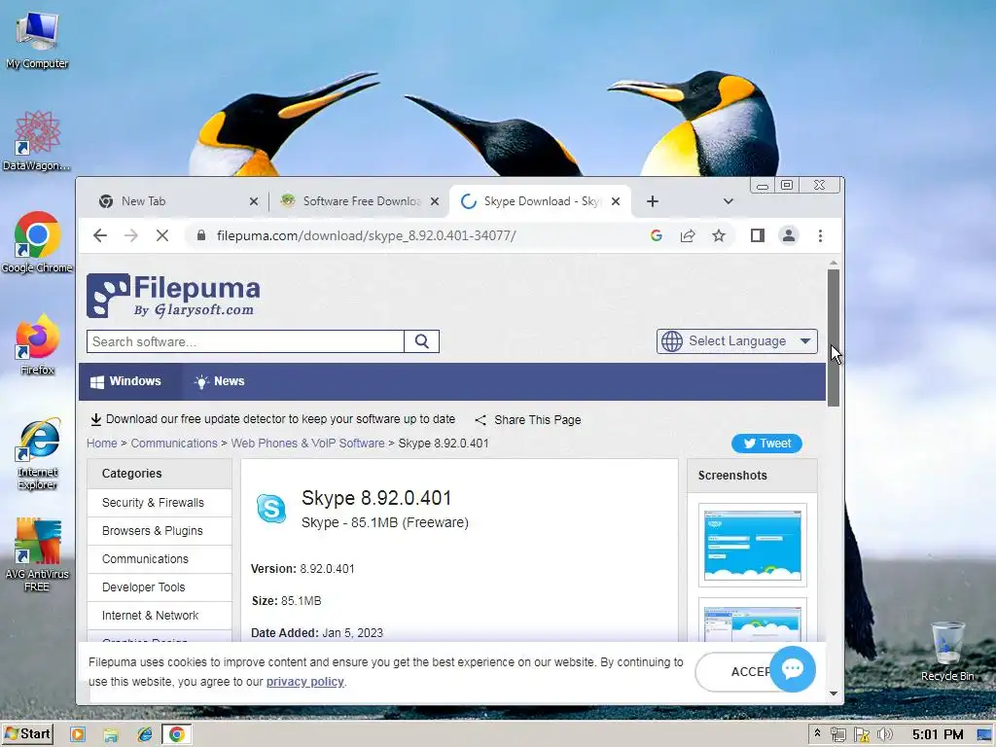996x747 pixels.
Task: Click volume speaker tray icon
Action: point(884,735)
